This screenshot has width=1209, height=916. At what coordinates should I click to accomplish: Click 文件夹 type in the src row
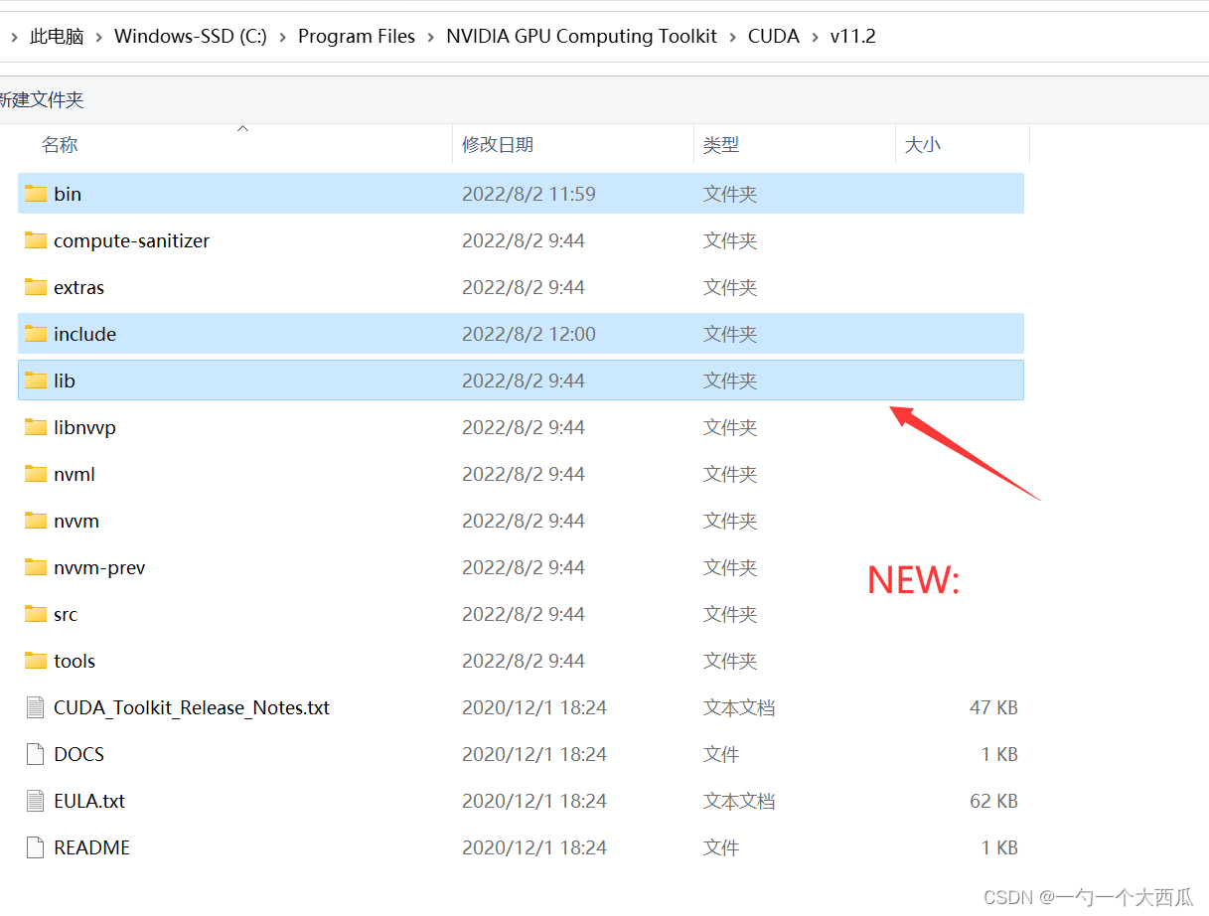[730, 614]
